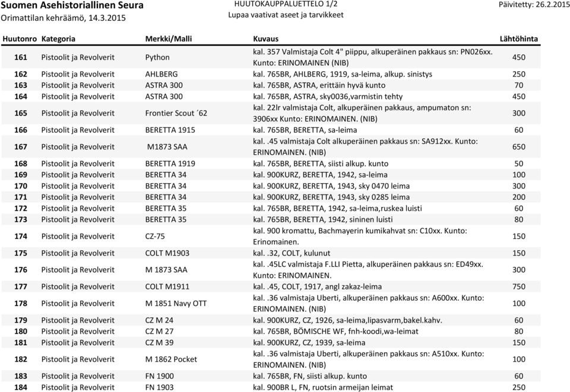Screen dimensions: 570x392
Task: Select lot number 181
Action: point(21,343)
